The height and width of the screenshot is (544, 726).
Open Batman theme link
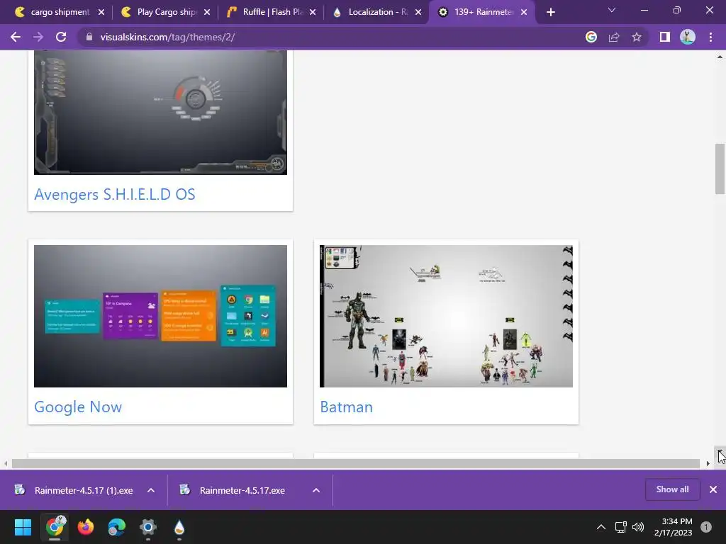pyautogui.click(x=346, y=407)
